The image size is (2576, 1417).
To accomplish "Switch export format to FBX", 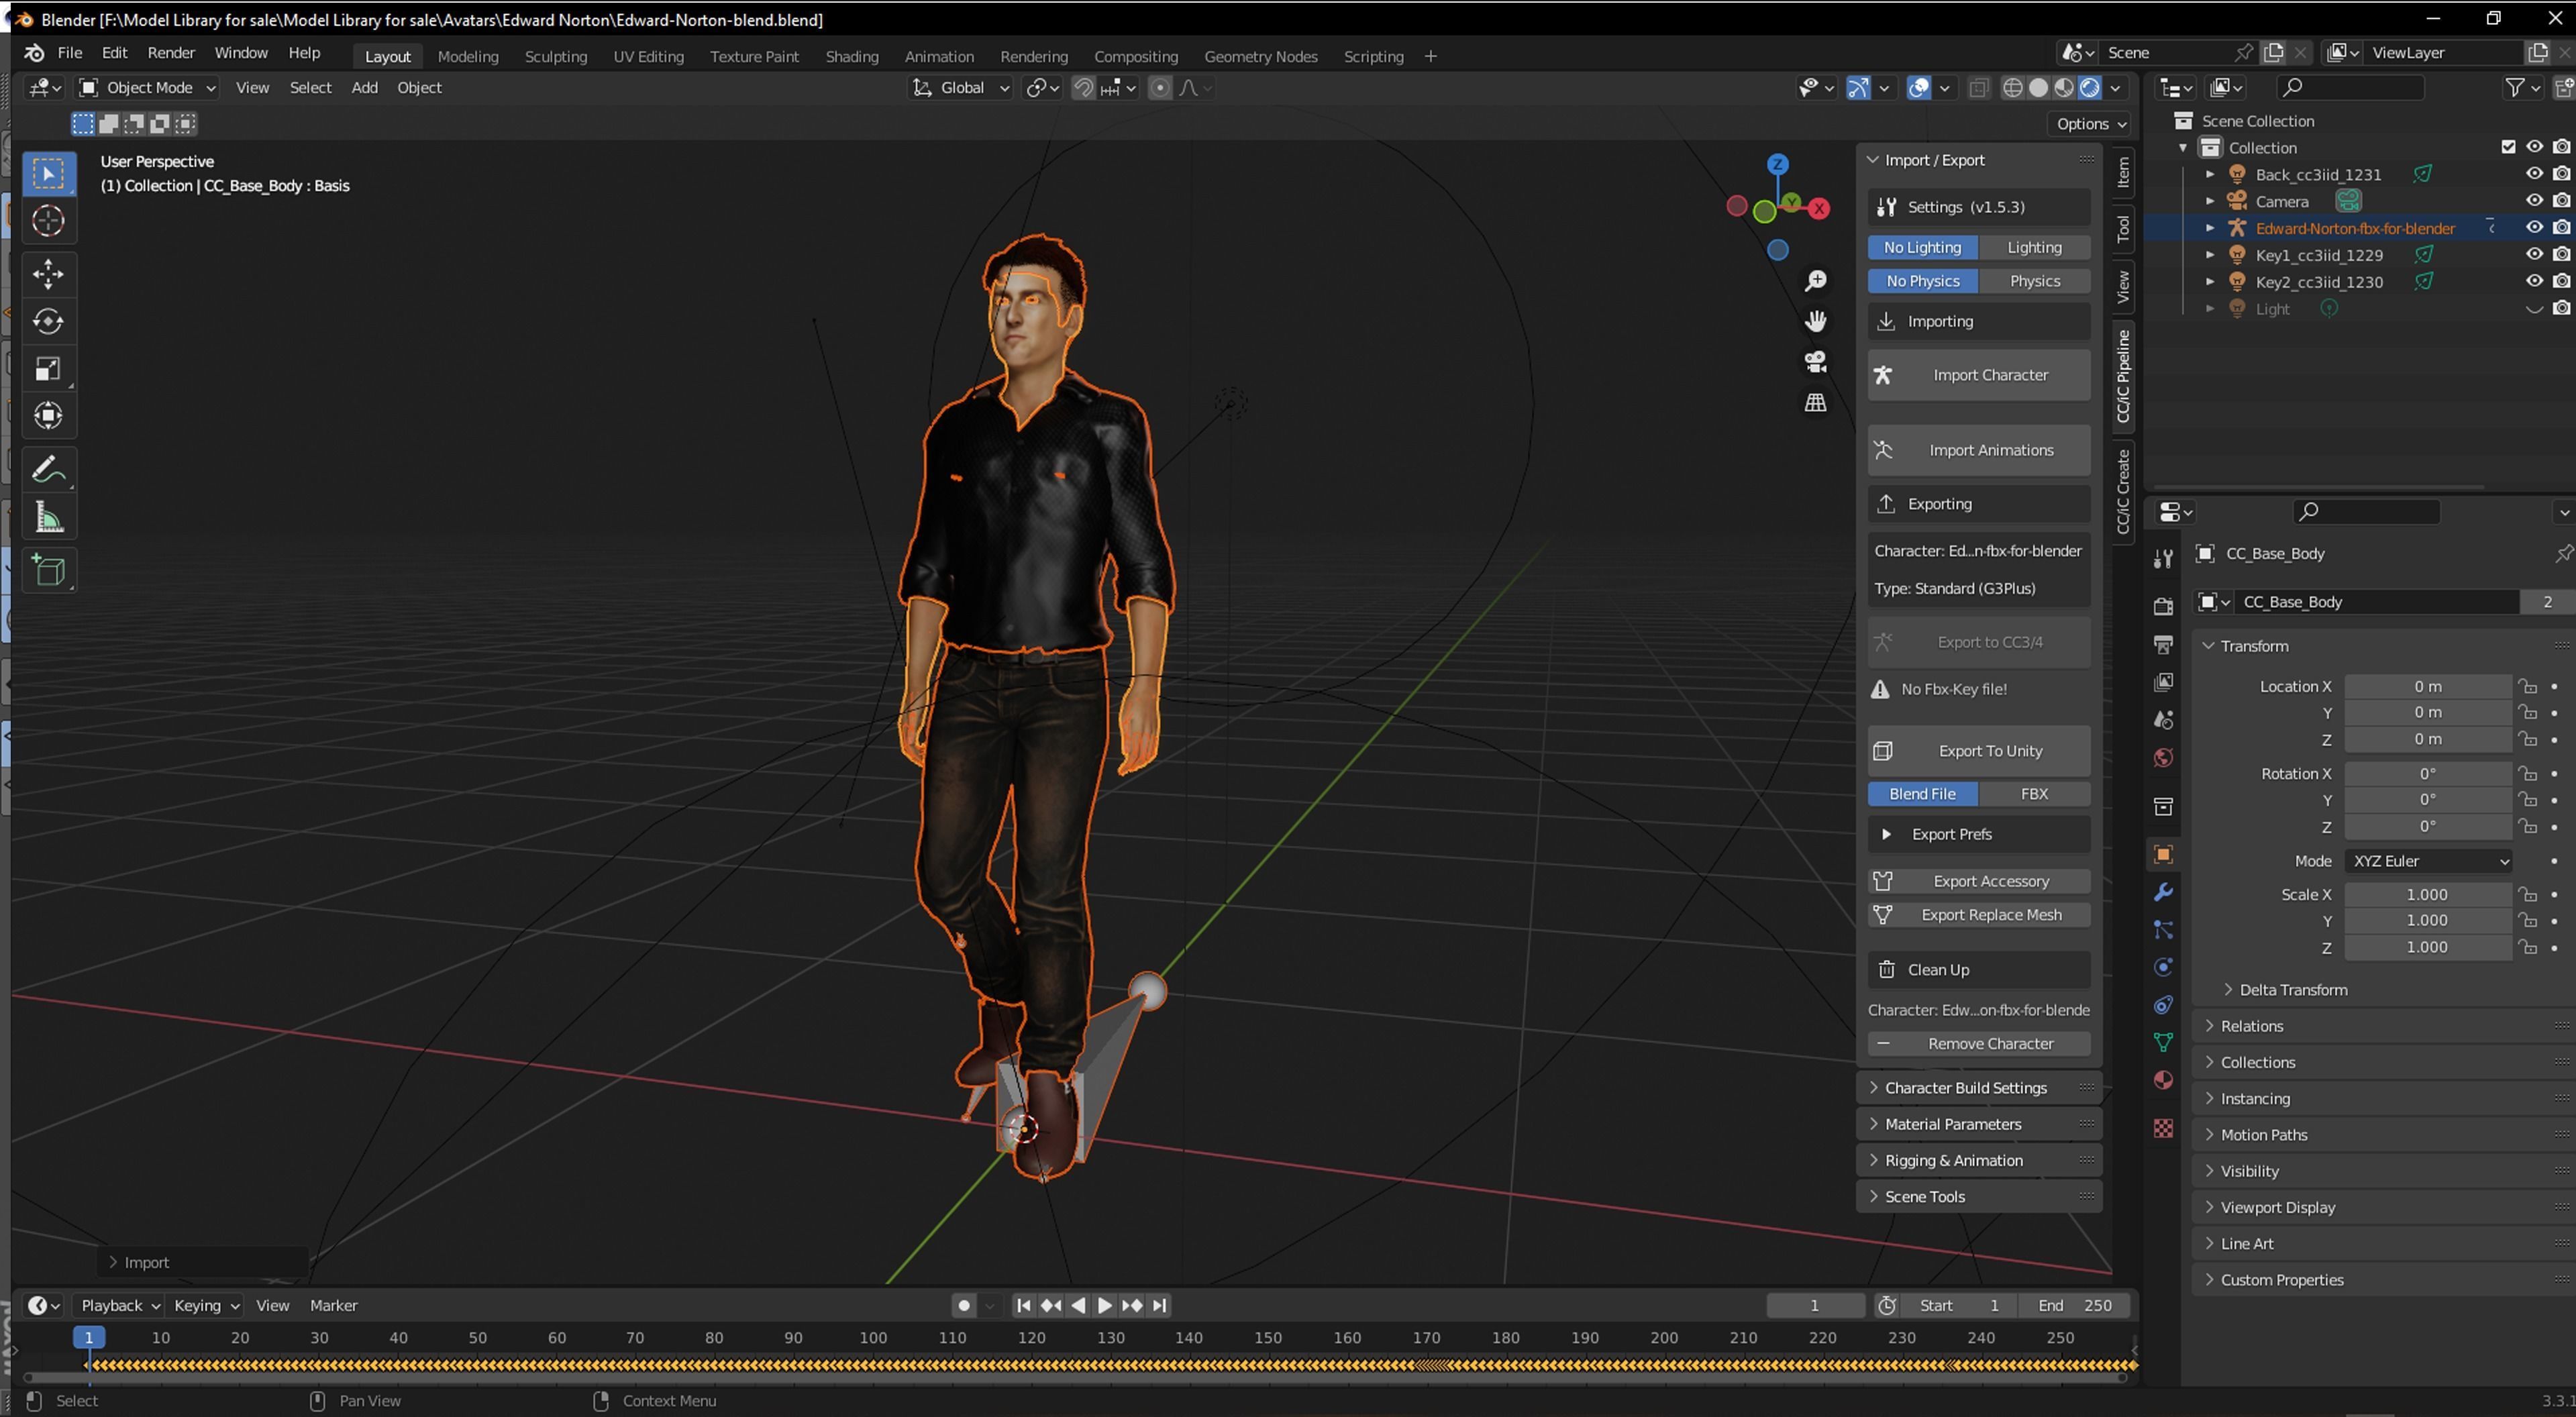I will point(2033,793).
